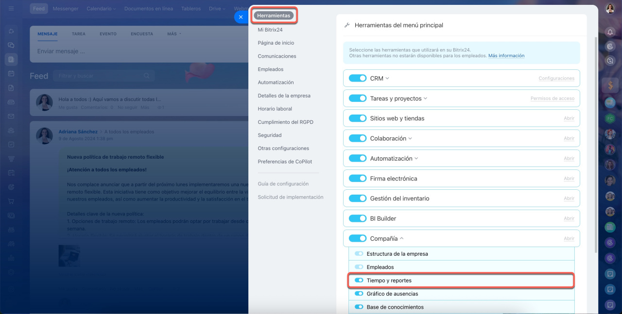Toggle Firma electrónica switch
This screenshot has width=622, height=314.
[358, 178]
